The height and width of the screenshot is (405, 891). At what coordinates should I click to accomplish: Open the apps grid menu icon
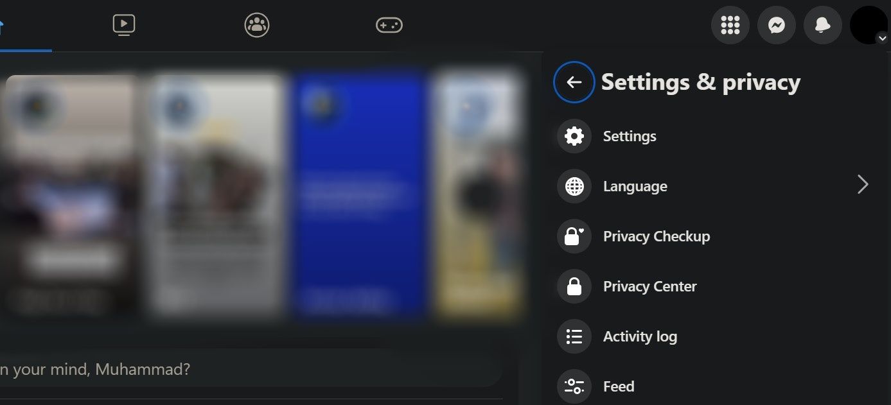point(730,25)
